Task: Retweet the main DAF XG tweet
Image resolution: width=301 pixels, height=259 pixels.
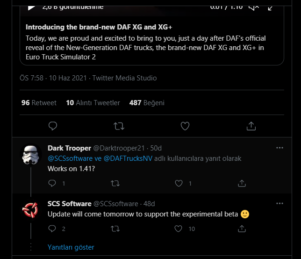Action: tap(119, 126)
